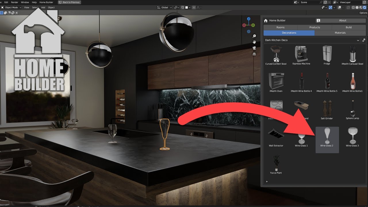The image size is (368, 207).
Task: Choose iMeshh Wine Bottle 4 thumbnail
Action: click(x=301, y=83)
